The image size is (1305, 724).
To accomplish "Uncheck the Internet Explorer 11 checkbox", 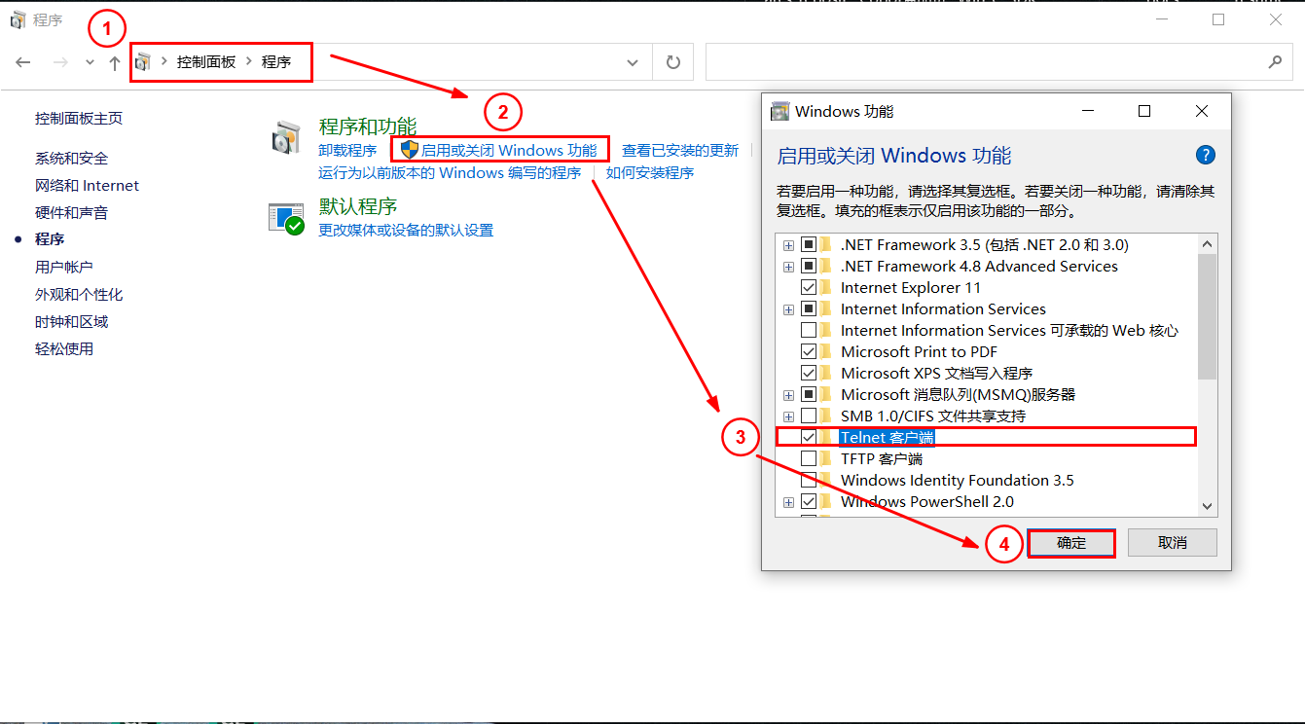I will click(x=809, y=288).
